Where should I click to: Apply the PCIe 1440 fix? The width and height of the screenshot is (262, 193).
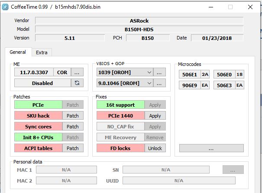155,116
